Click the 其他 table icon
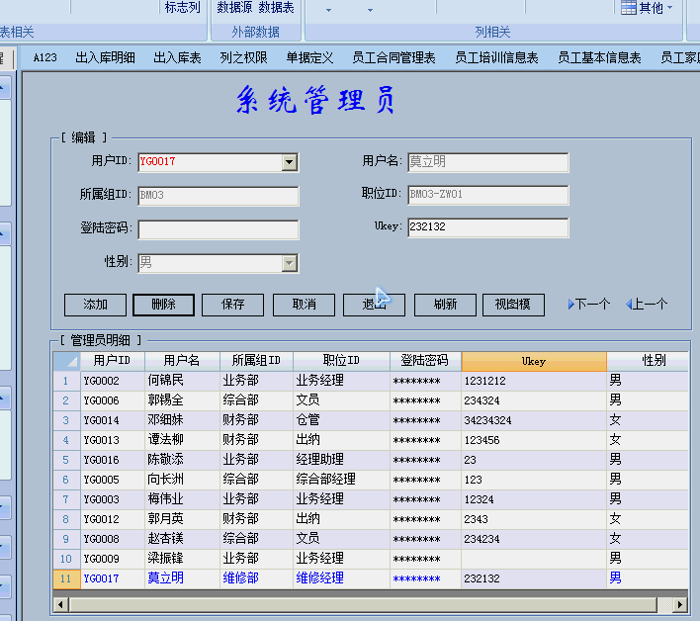Viewport: 700px width, 621px height. click(629, 8)
